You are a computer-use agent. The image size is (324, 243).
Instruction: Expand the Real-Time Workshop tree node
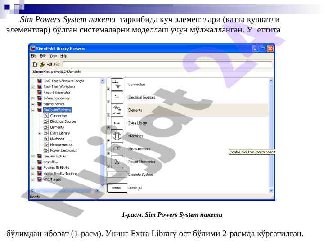33,87
